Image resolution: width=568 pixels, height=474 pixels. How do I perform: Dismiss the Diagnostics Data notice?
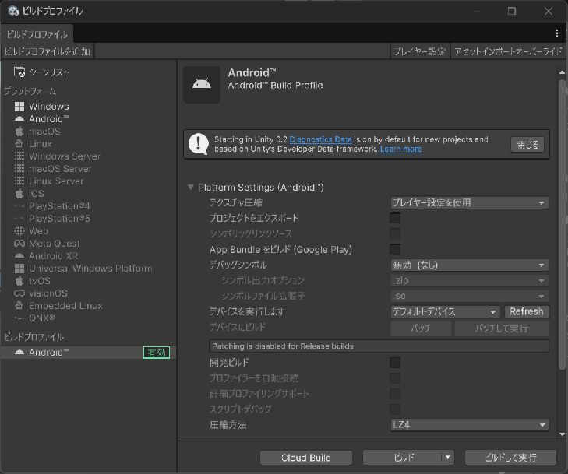[527, 144]
